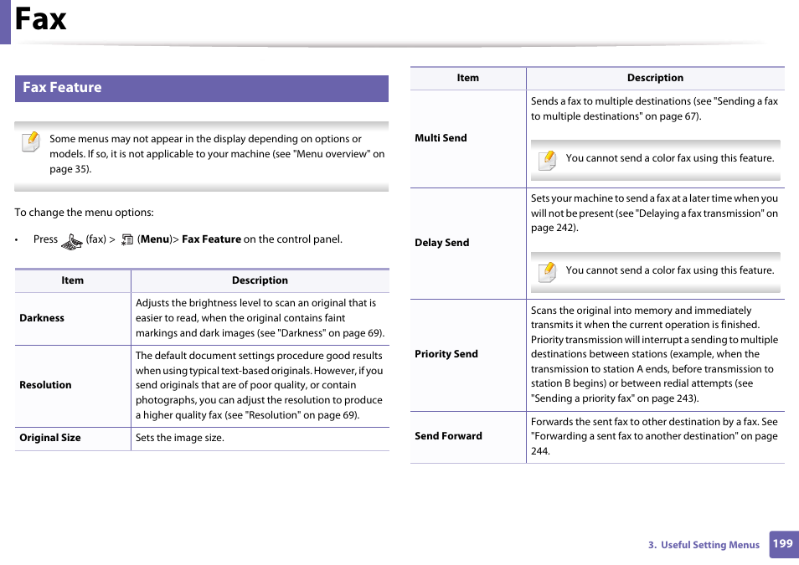
Task: Follow the "Sending a priority fax" on page 243 link
Action: [614, 398]
